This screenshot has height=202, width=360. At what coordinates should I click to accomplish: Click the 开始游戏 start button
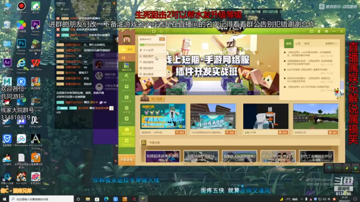click(126, 160)
